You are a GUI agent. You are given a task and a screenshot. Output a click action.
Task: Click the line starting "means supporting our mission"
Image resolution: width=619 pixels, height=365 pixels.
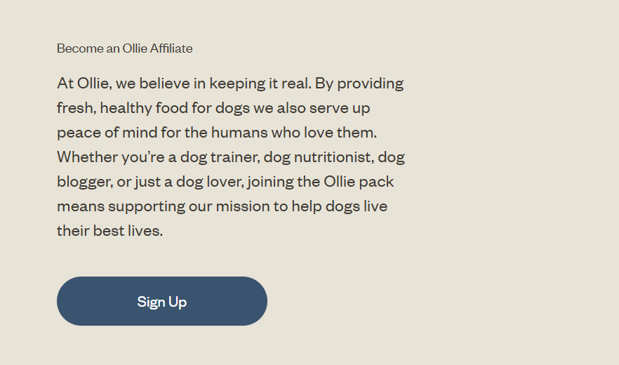222,206
